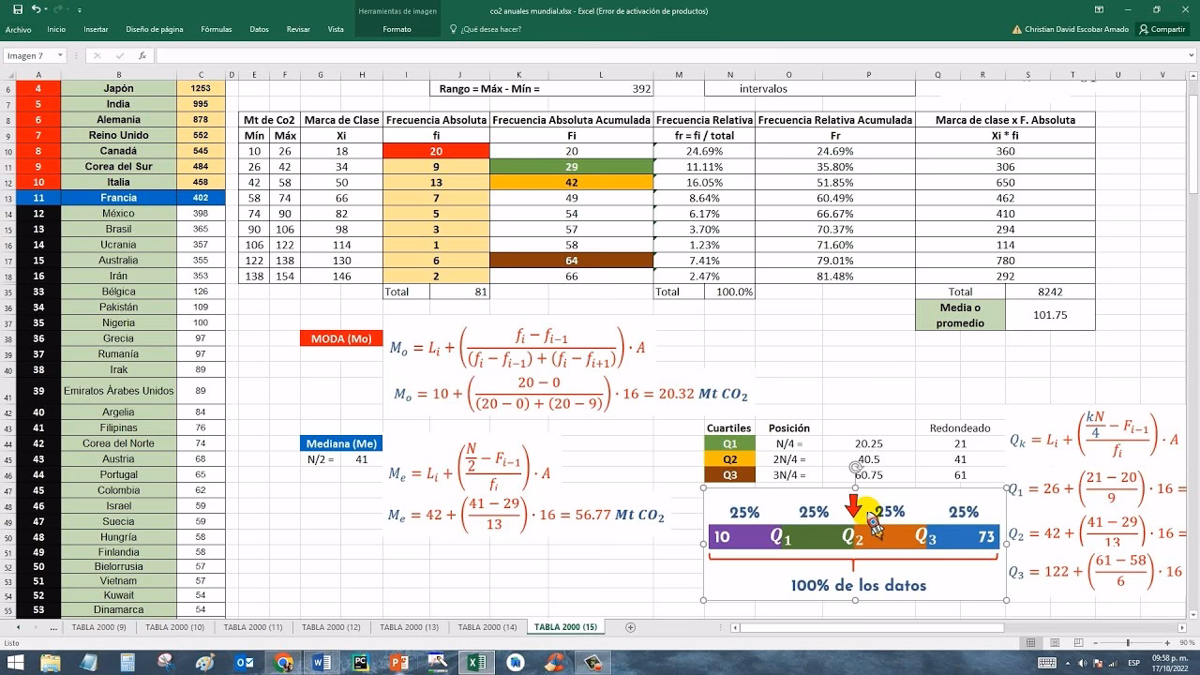
Task: Click the Insert Function fx icon
Action: (142, 55)
